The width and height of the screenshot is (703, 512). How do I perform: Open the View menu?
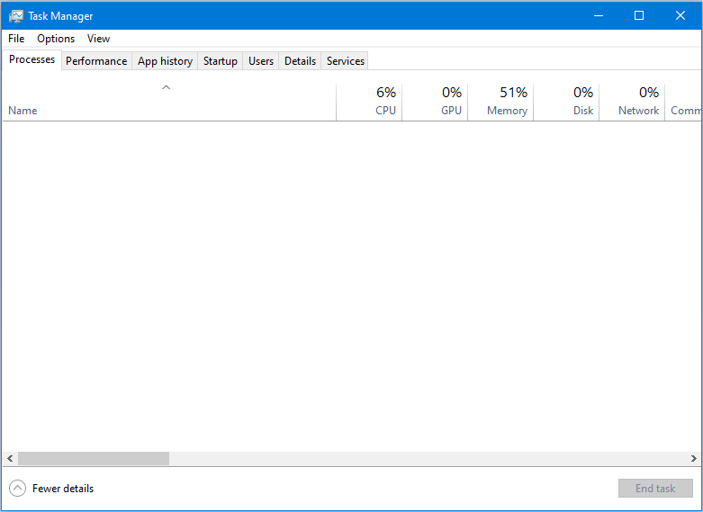(x=98, y=39)
